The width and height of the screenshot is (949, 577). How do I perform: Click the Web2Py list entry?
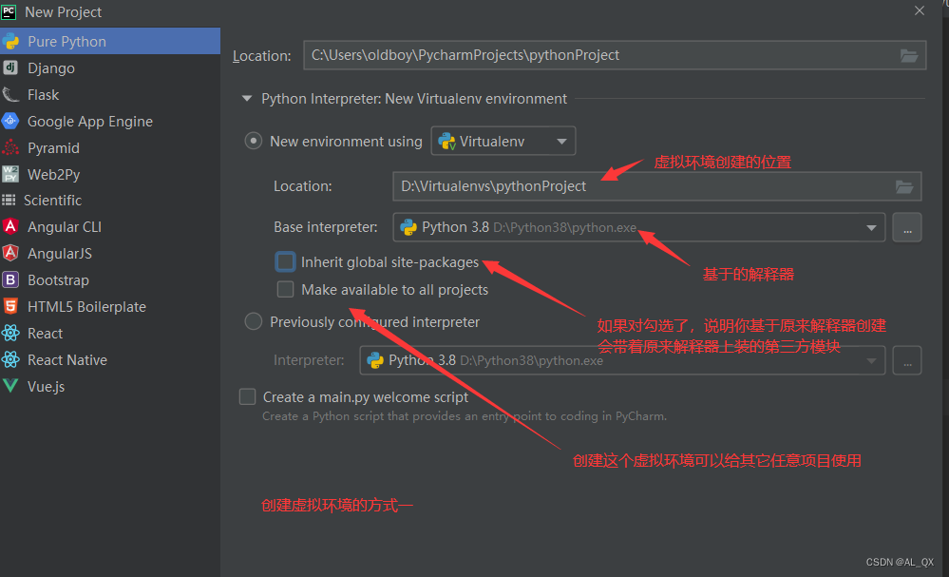(x=110, y=174)
